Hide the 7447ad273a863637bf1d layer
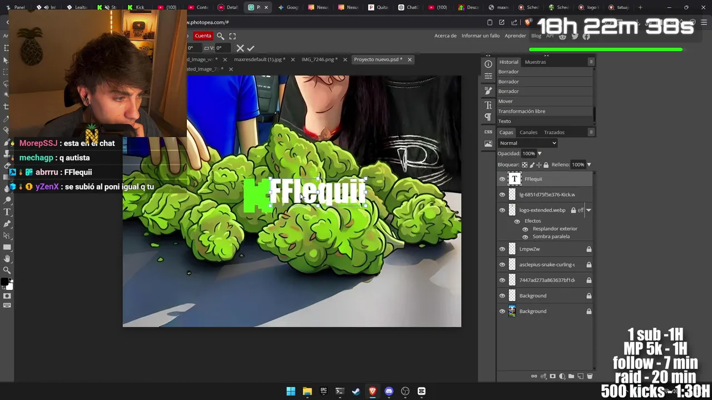 pos(502,280)
